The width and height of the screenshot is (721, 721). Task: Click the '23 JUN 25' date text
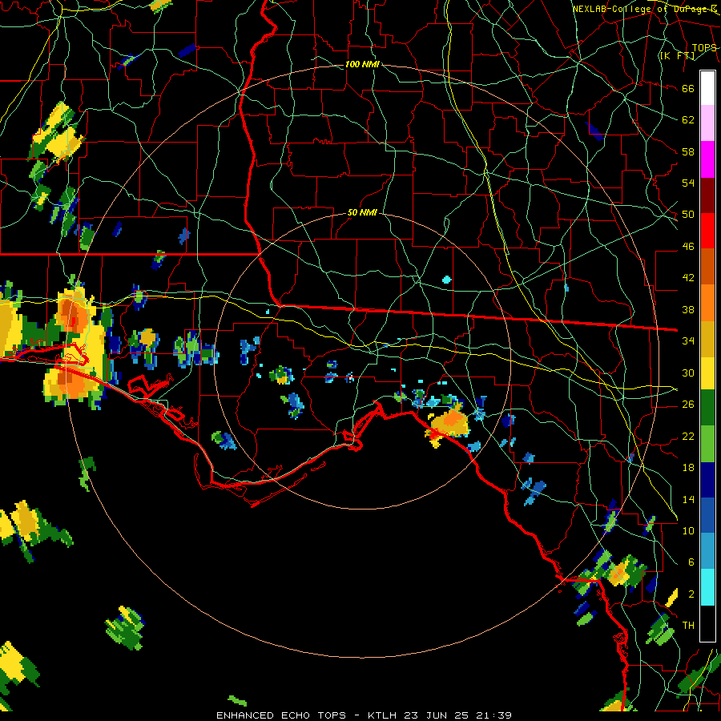[x=437, y=715]
